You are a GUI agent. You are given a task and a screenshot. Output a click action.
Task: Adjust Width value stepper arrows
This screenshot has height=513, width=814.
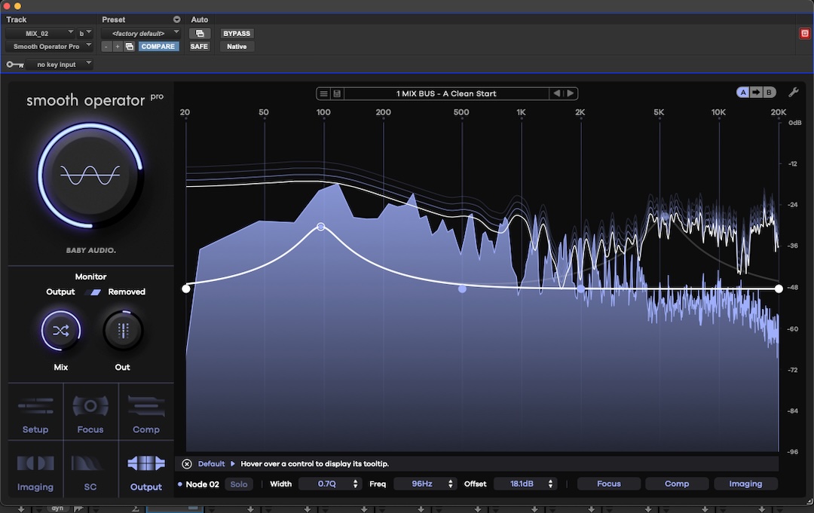pos(356,484)
